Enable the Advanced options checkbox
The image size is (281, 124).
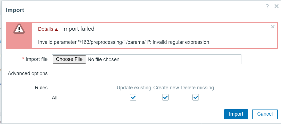[x=55, y=73]
